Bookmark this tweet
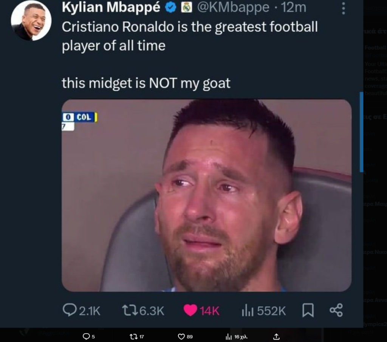Viewport: 387px width, 342px height. [308, 310]
